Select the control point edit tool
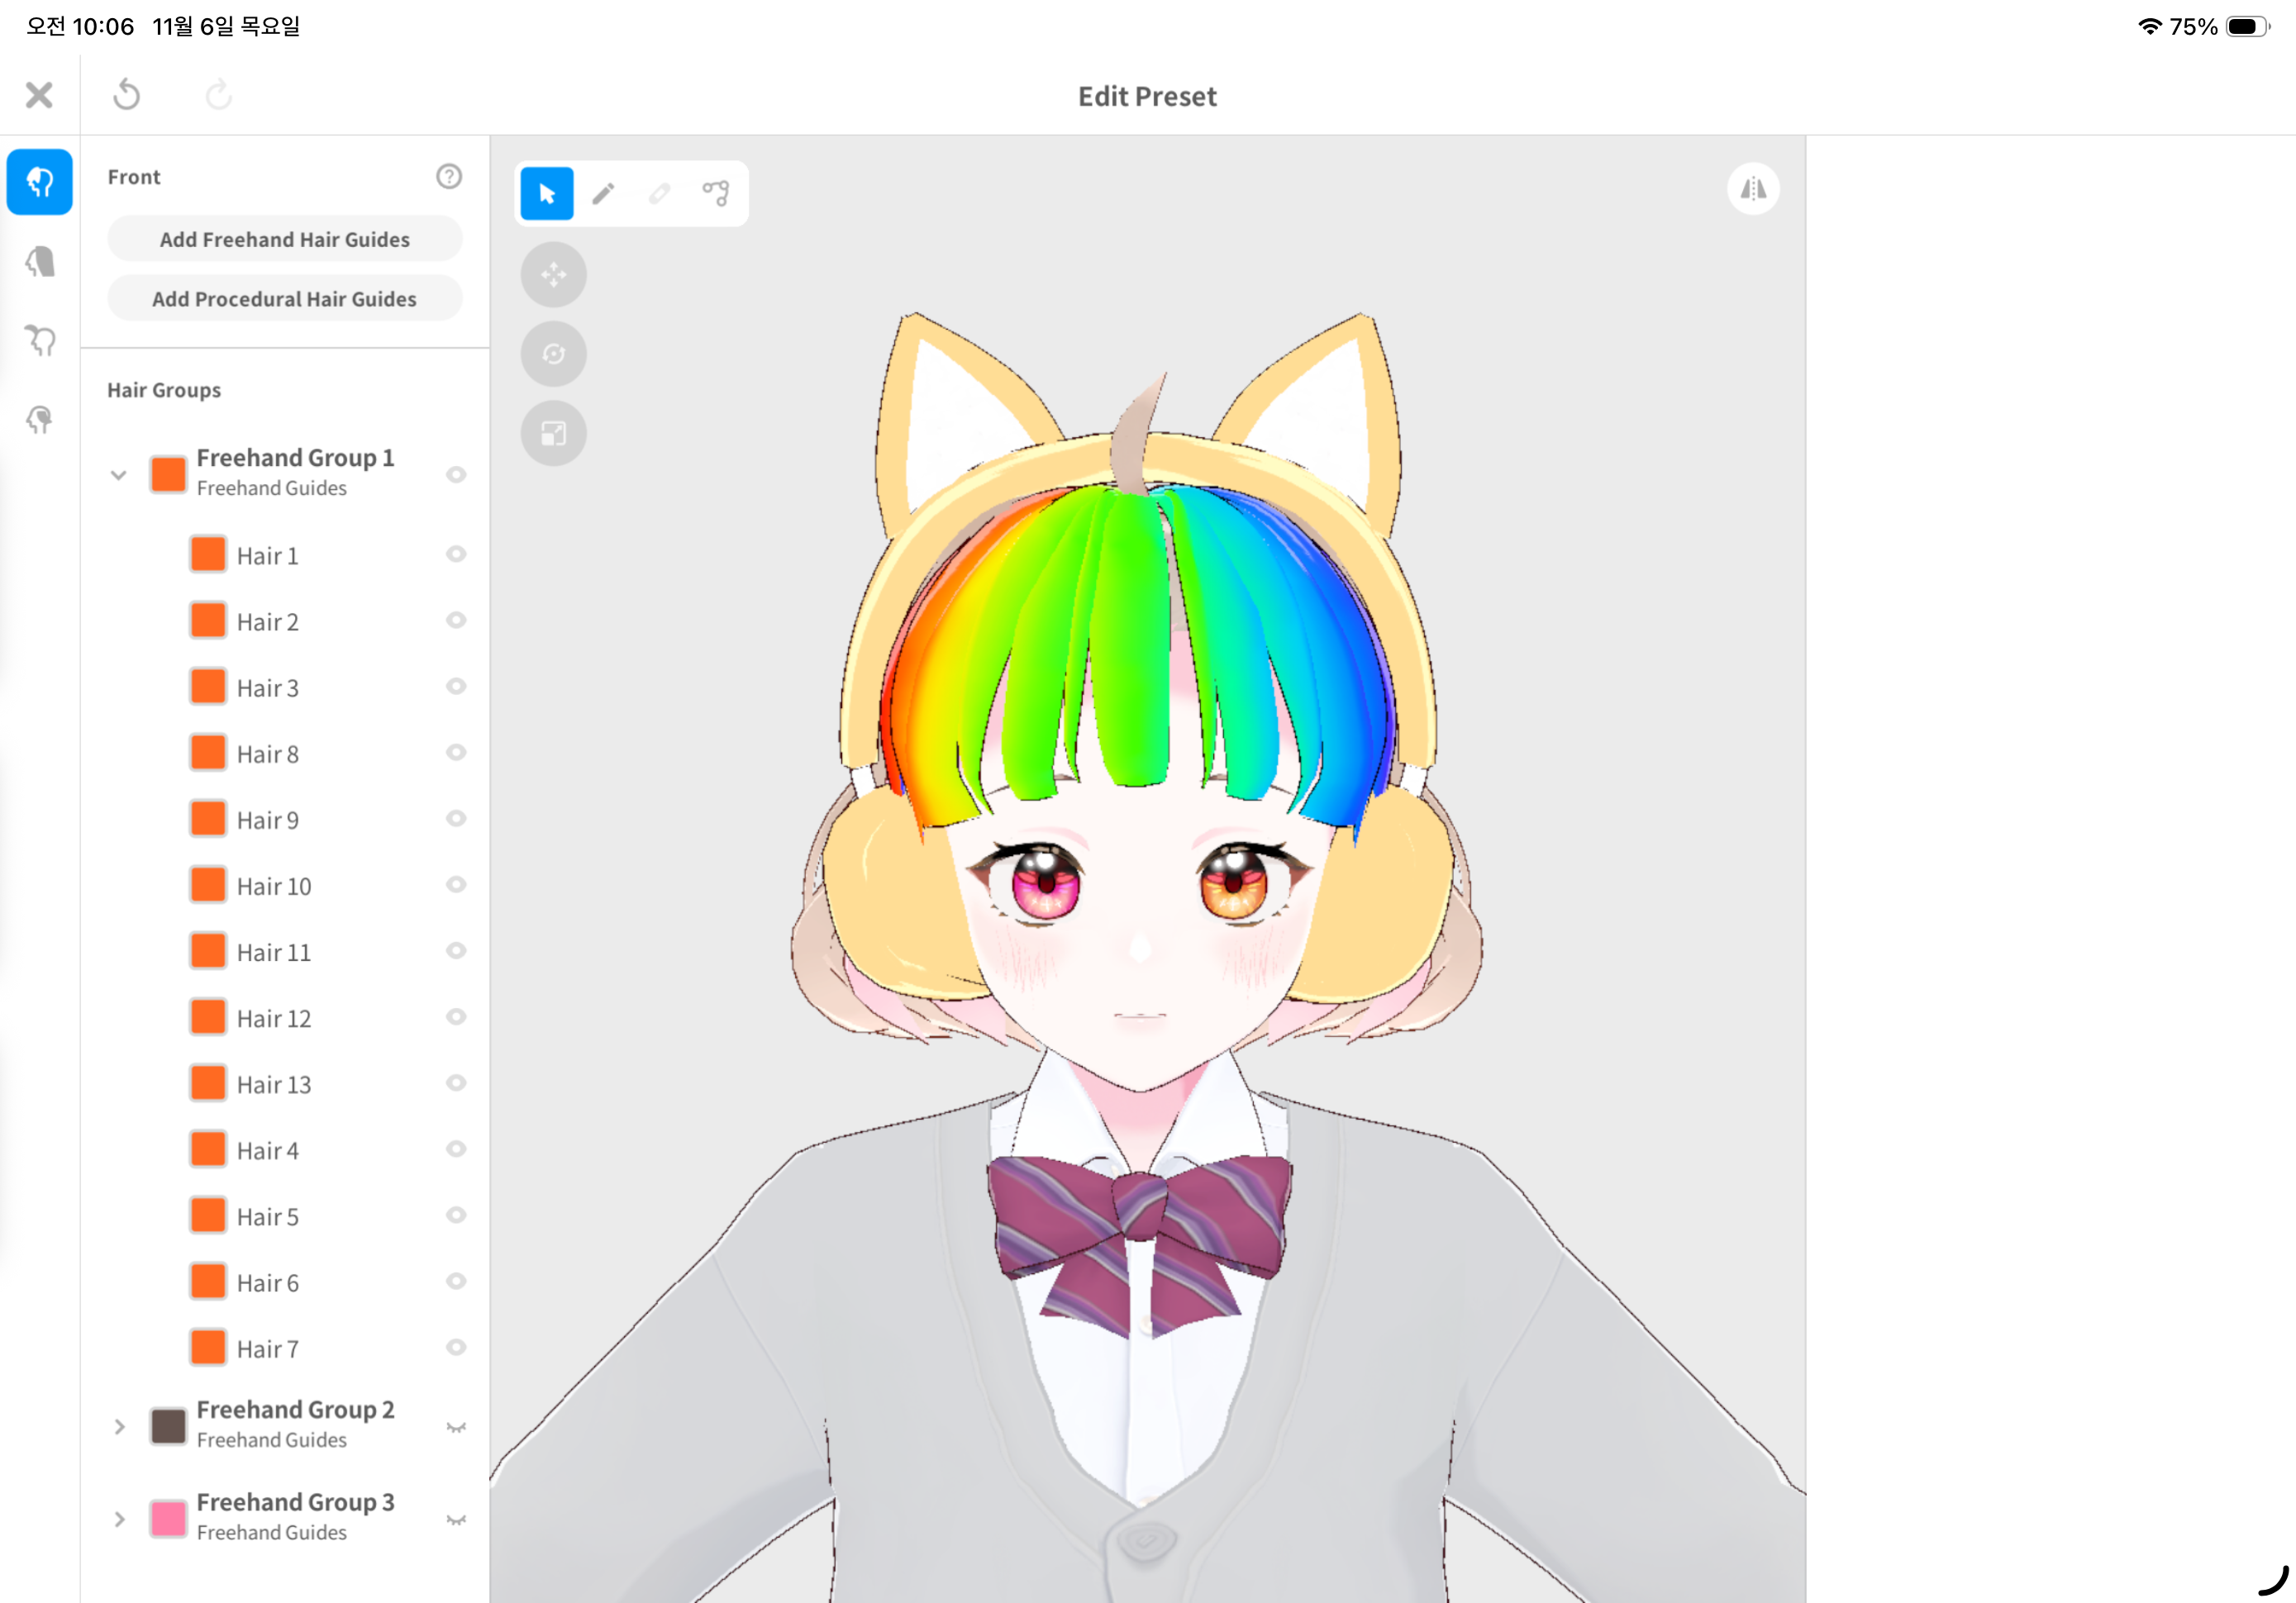Image resolution: width=2296 pixels, height=1603 pixels. pos(716,193)
